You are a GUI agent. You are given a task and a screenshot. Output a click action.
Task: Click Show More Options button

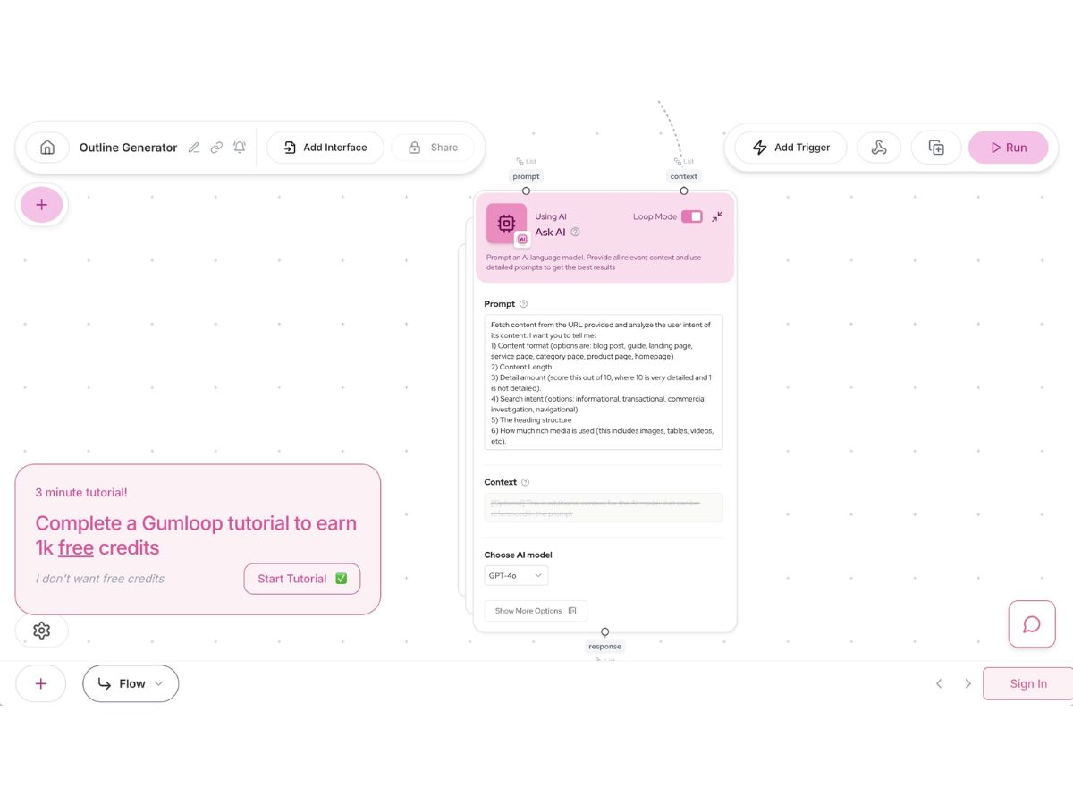click(x=536, y=611)
